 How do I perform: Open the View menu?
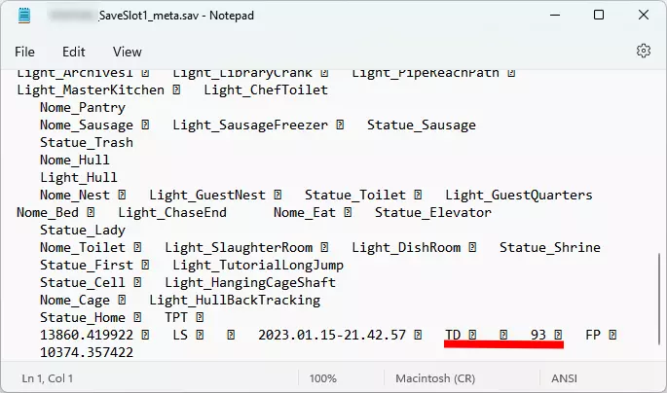pyautogui.click(x=128, y=52)
